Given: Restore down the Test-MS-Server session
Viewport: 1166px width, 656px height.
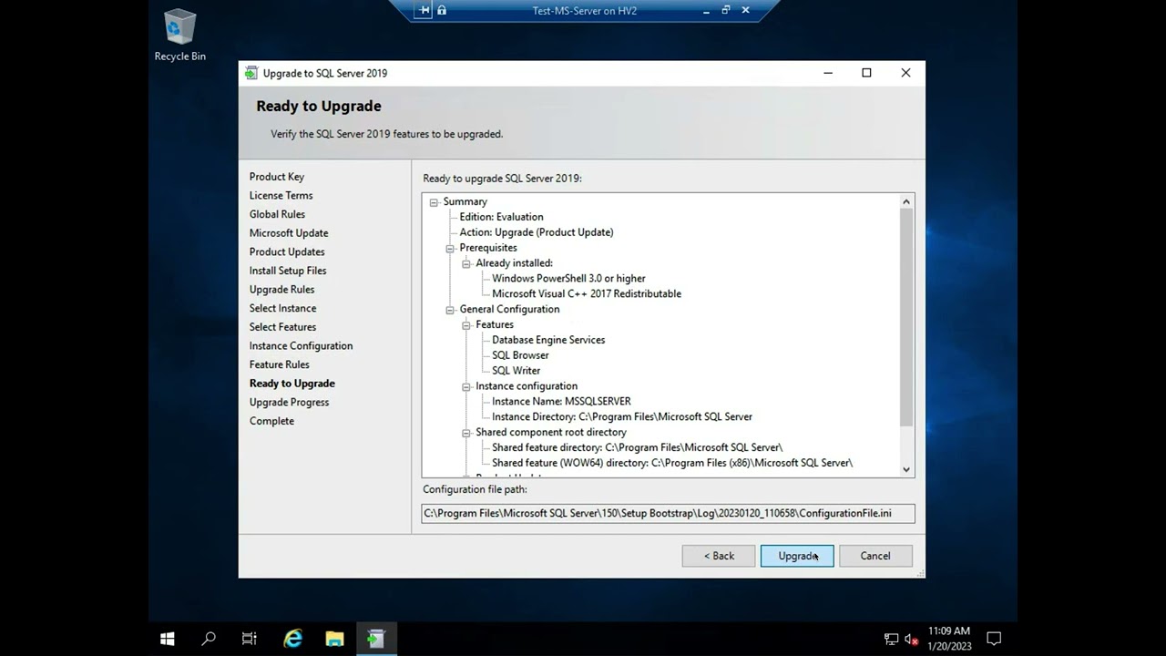Looking at the screenshot, I should pyautogui.click(x=726, y=10).
